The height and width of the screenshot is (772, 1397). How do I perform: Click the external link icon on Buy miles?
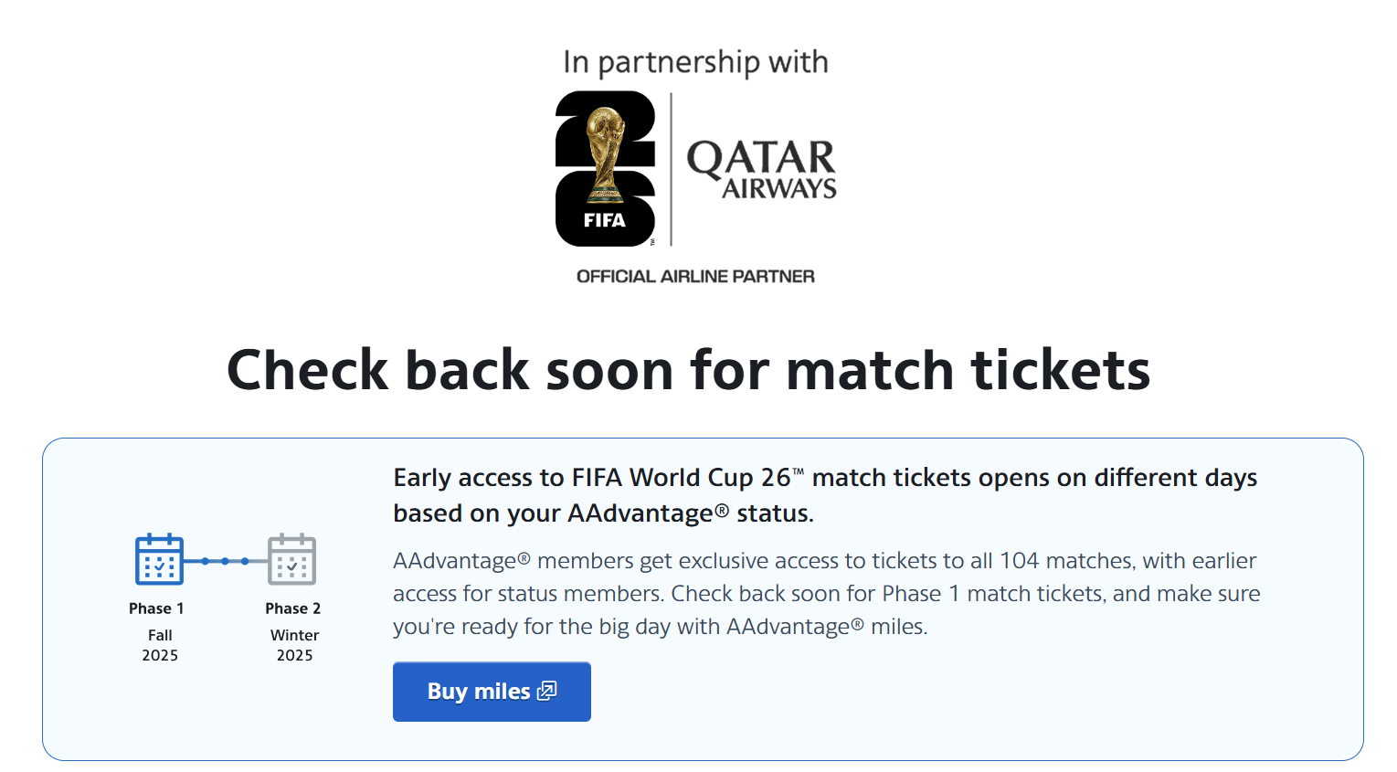tap(546, 691)
